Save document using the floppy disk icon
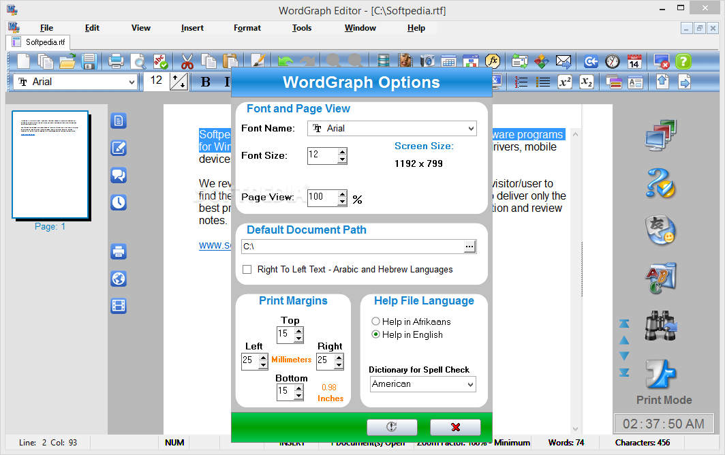The height and width of the screenshot is (455, 725). (89, 61)
